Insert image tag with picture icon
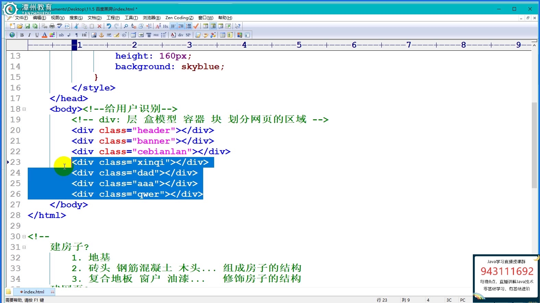 click(x=94, y=35)
